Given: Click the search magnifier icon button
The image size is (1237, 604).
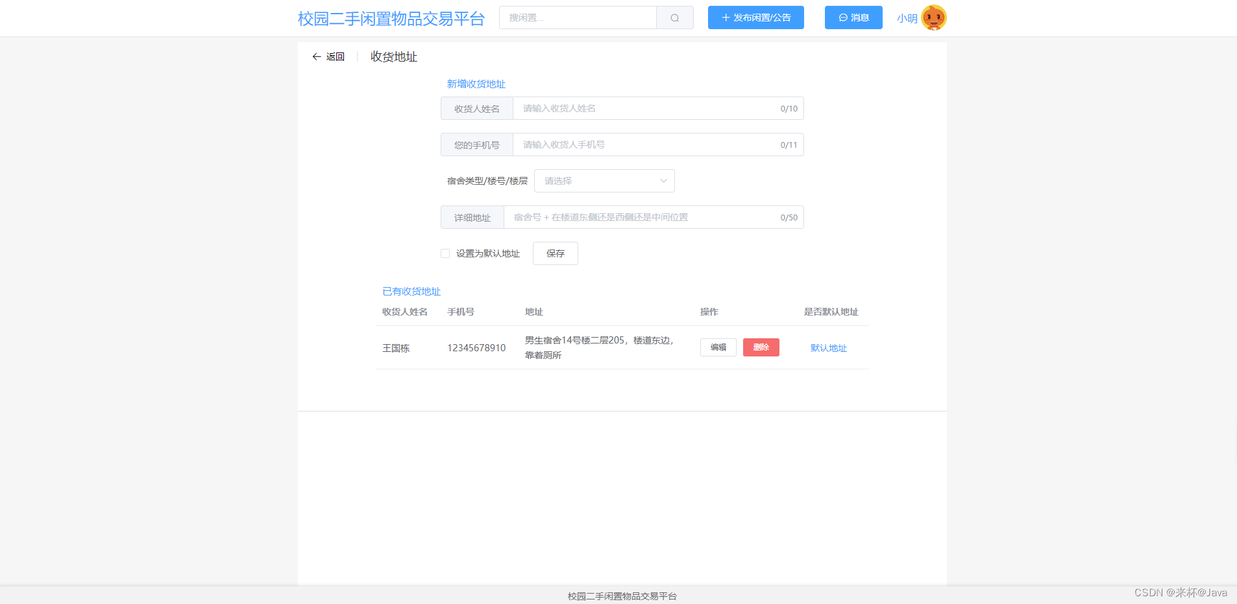Looking at the screenshot, I should 675,17.
